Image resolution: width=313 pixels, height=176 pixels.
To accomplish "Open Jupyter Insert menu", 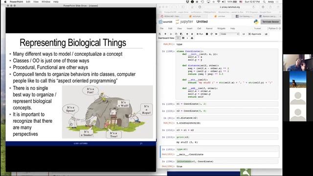I will [x=189, y=28].
